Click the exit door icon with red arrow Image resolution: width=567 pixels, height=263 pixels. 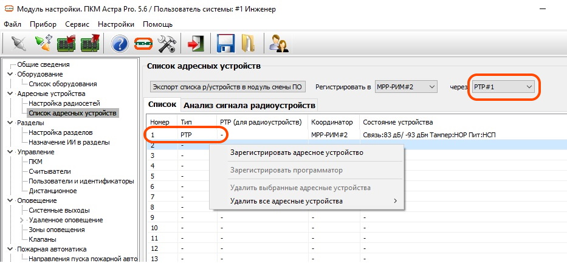[x=196, y=44]
